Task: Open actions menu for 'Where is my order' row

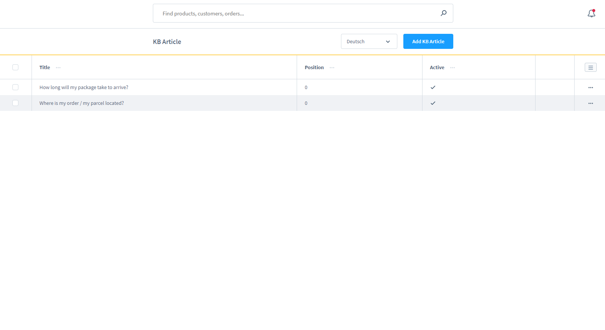Action: [591, 103]
